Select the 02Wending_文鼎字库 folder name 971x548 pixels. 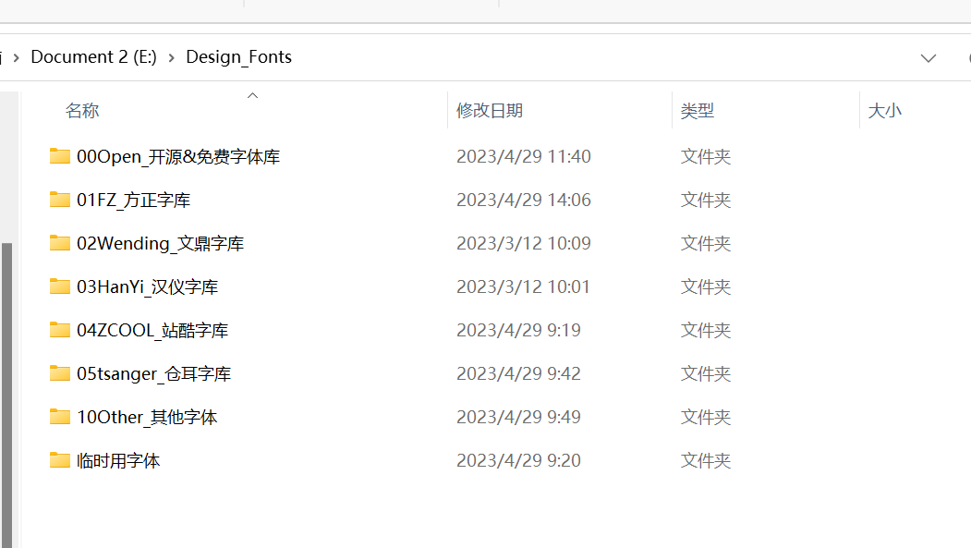click(x=161, y=243)
